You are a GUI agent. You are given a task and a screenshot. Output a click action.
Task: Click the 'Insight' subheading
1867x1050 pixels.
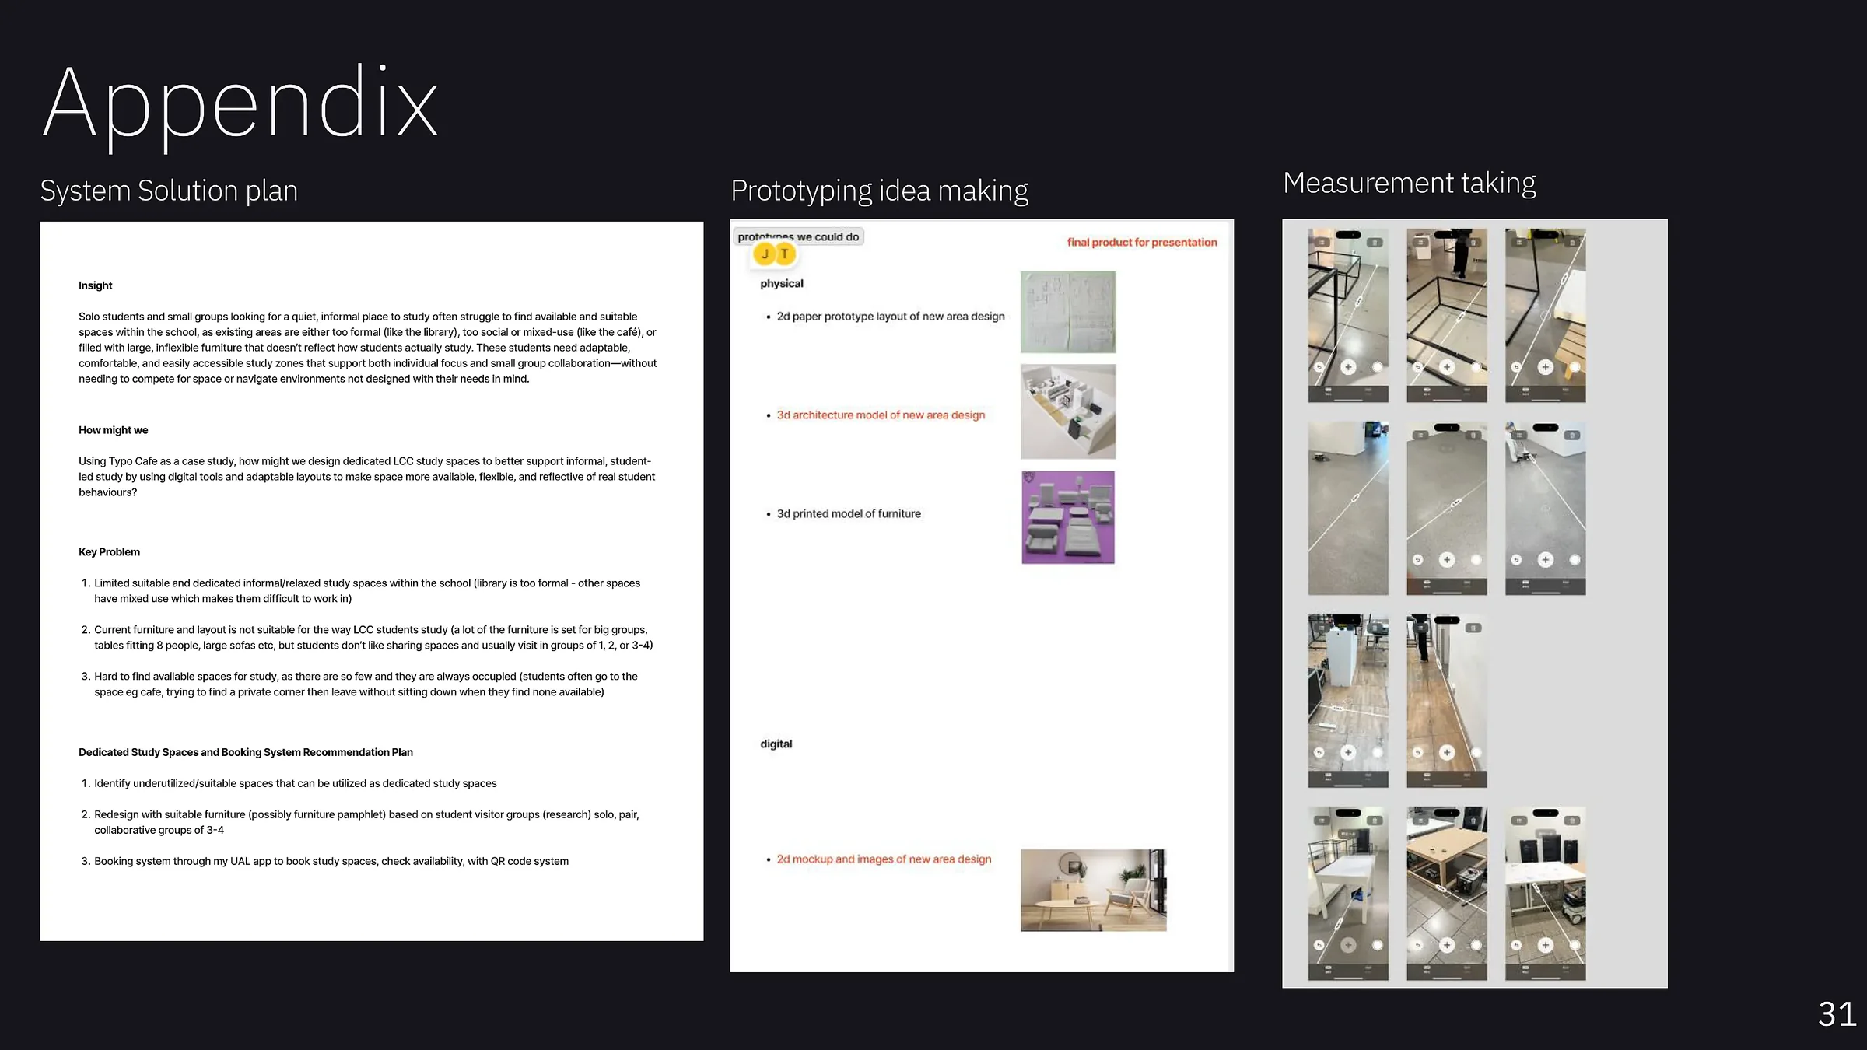click(95, 285)
